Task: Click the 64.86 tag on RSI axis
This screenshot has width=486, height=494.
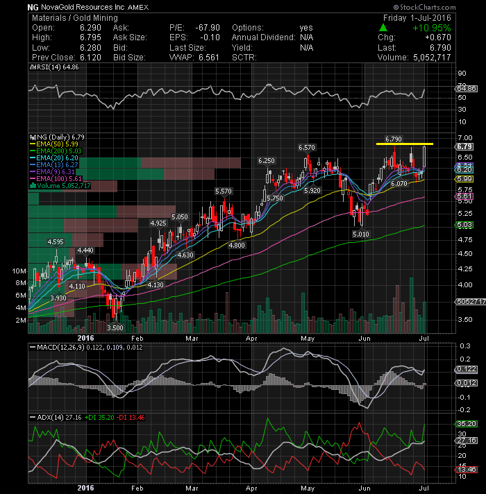Action: pos(467,89)
